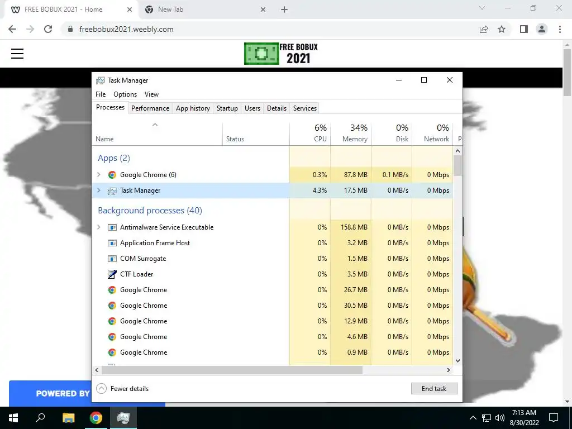Click the Task Manager taskbar icon
572x429 pixels.
point(123,418)
